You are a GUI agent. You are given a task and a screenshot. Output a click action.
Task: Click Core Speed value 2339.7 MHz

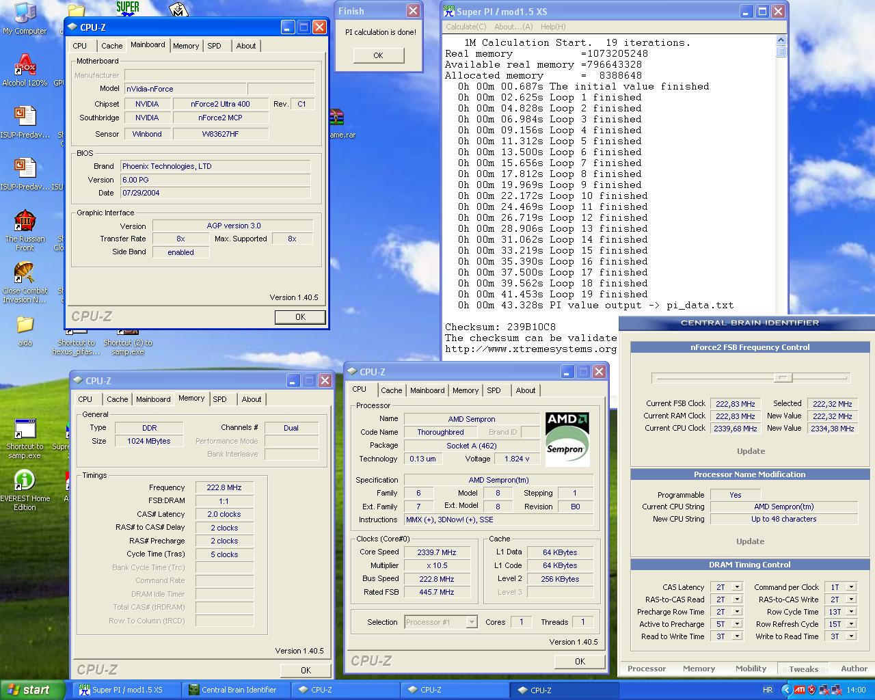pos(437,552)
